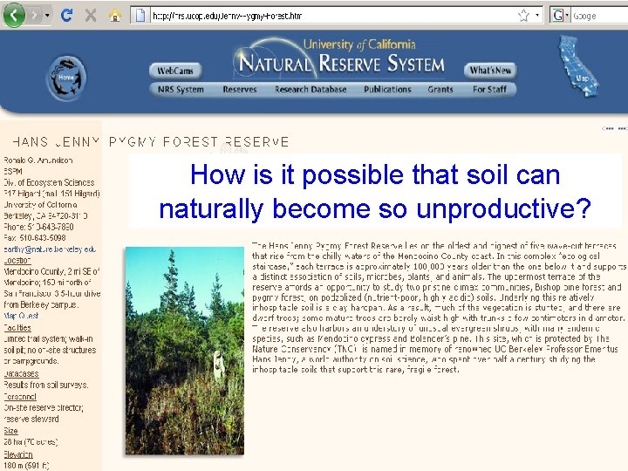
Task: Click the Location heading in sidebar
Action: tap(17, 260)
